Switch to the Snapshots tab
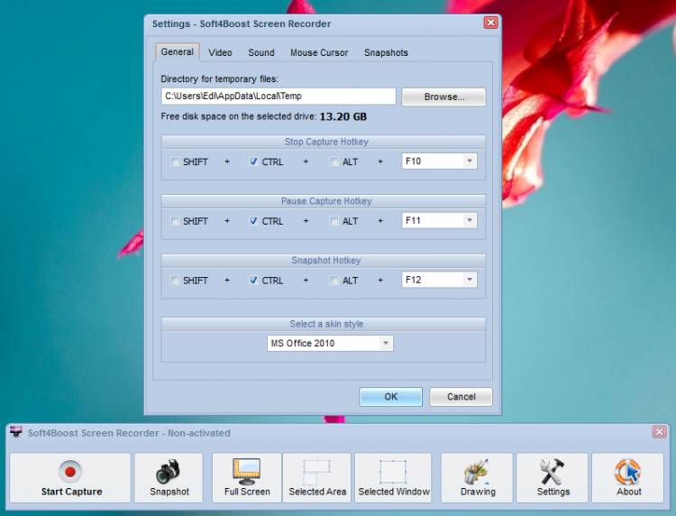The height and width of the screenshot is (516, 676). [386, 52]
